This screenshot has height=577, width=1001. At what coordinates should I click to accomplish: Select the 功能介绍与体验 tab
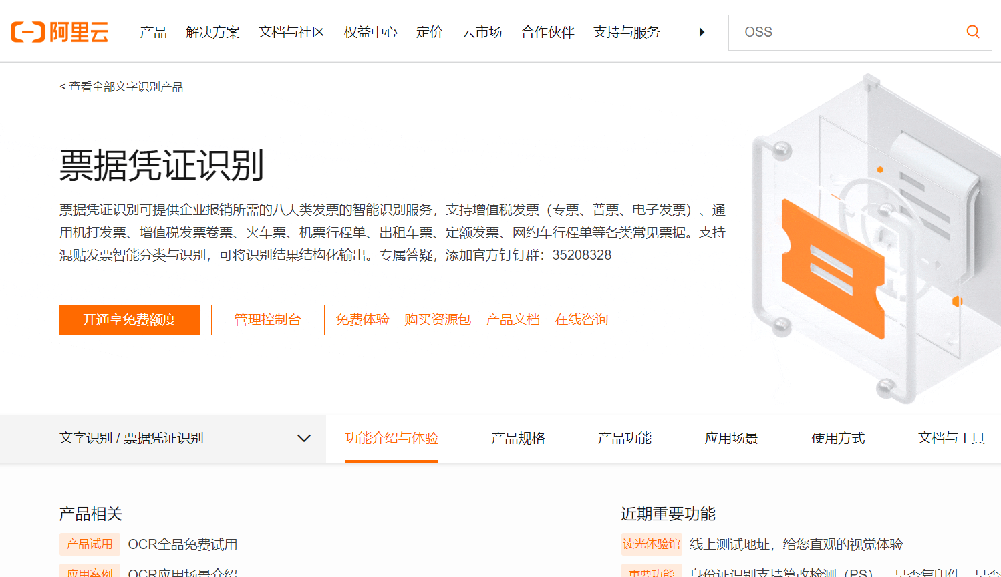(392, 438)
